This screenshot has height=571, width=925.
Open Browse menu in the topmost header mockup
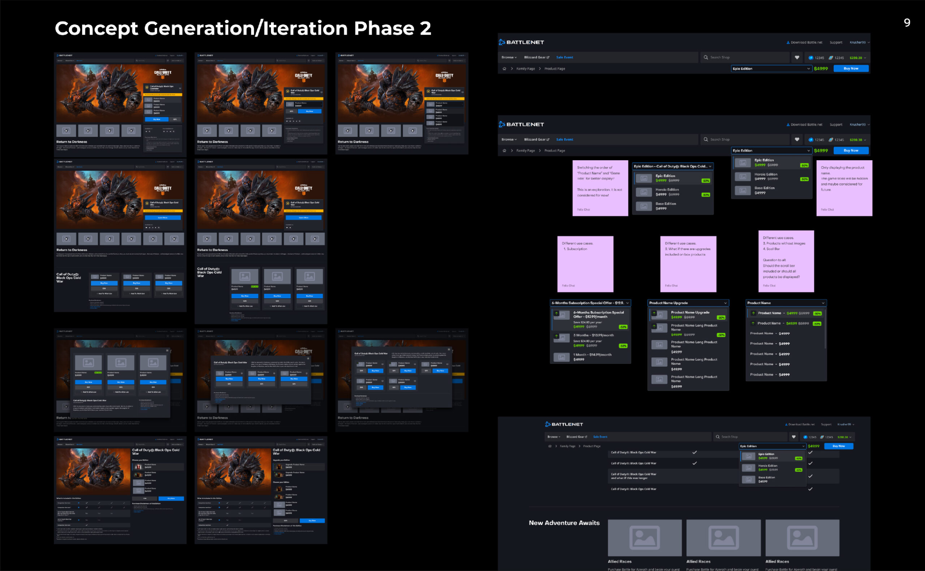pyautogui.click(x=509, y=57)
